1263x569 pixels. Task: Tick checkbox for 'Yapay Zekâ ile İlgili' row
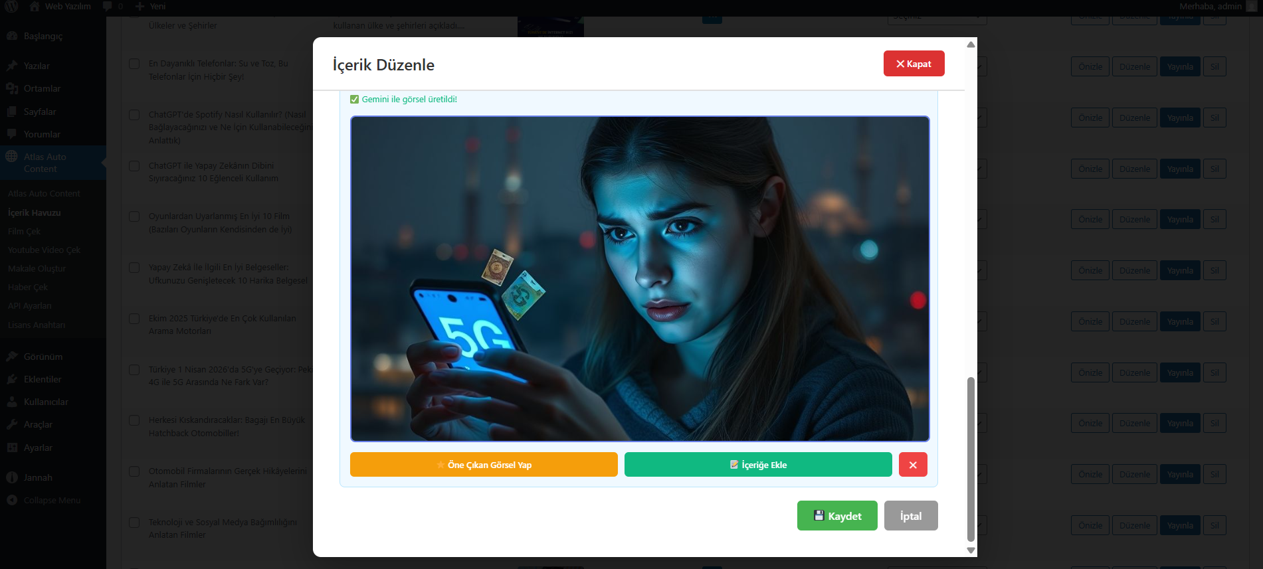pos(134,268)
